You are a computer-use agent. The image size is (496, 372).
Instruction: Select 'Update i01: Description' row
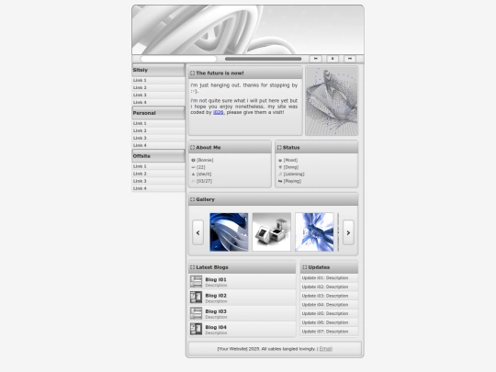point(329,277)
